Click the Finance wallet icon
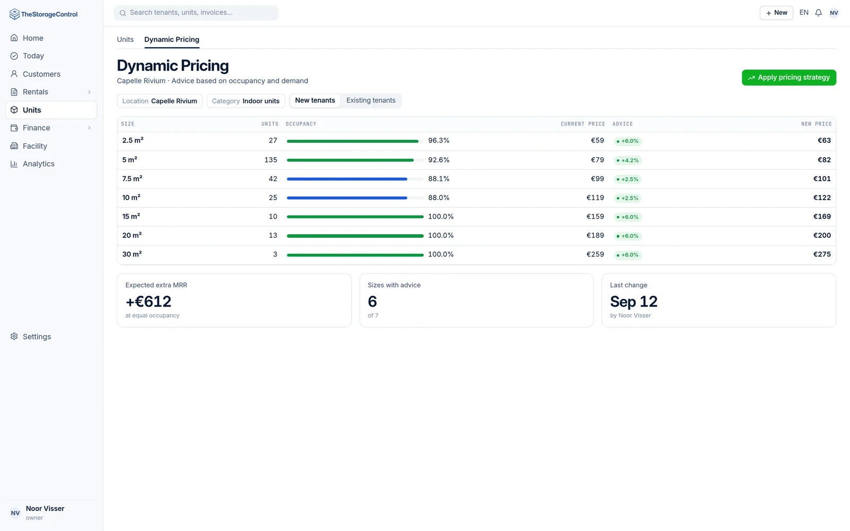This screenshot has width=850, height=531. click(14, 128)
